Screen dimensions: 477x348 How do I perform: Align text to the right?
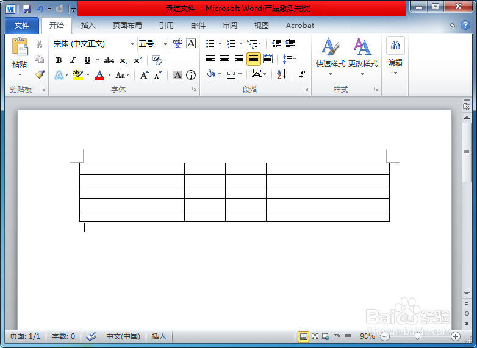pyautogui.click(x=238, y=59)
